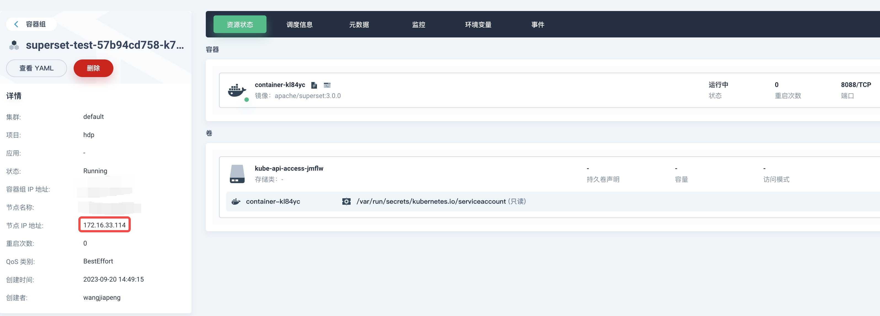Open container-kl84yc terminal icon
This screenshot has width=880, height=316.
tap(327, 85)
